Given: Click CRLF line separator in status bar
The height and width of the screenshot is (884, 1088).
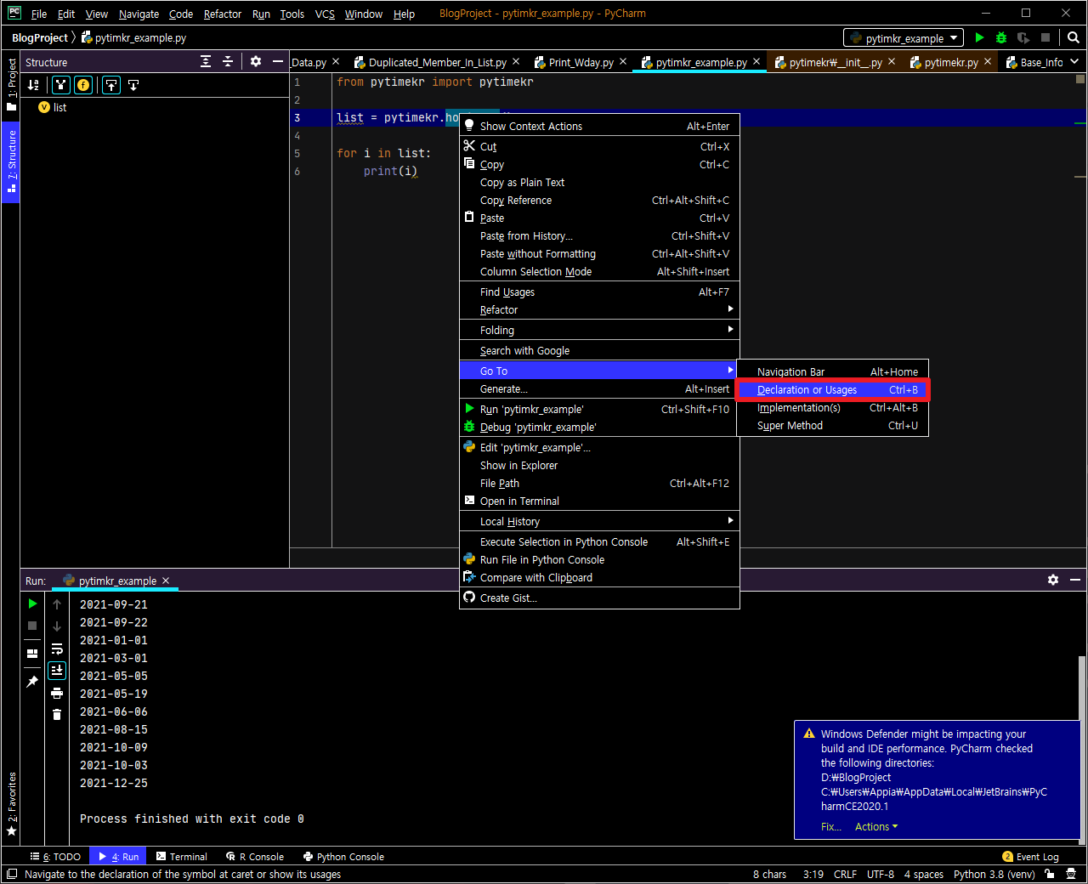Looking at the screenshot, I should click(x=845, y=875).
